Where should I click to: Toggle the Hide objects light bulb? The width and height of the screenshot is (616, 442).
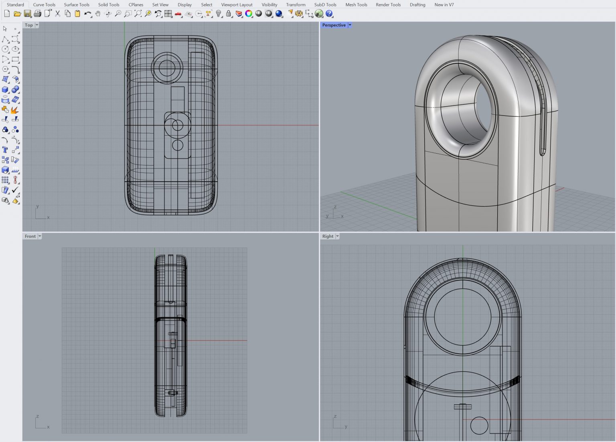219,14
